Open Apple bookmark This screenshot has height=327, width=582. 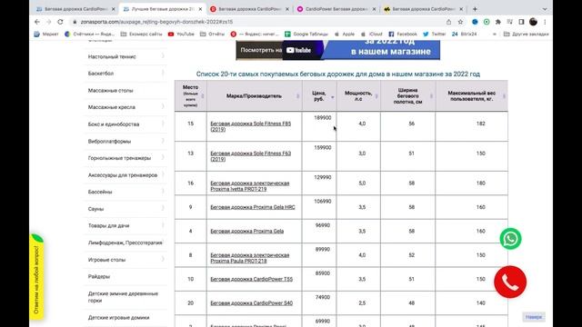[345, 35]
